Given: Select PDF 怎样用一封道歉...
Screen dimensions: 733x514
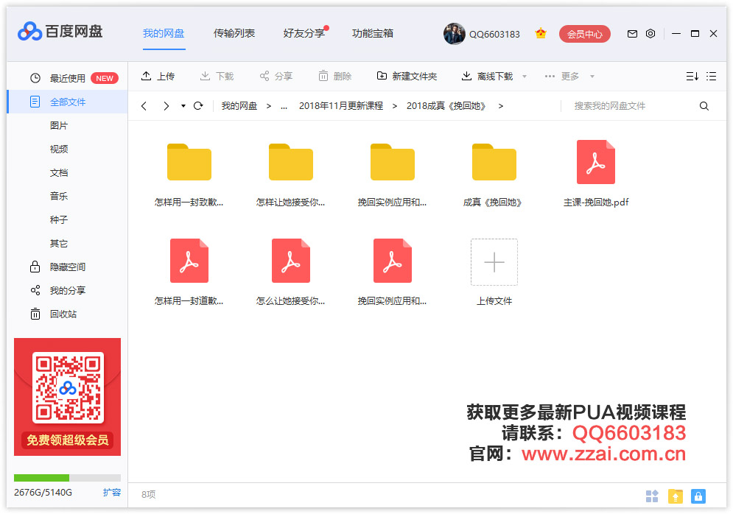Looking at the screenshot, I should 189,272.
